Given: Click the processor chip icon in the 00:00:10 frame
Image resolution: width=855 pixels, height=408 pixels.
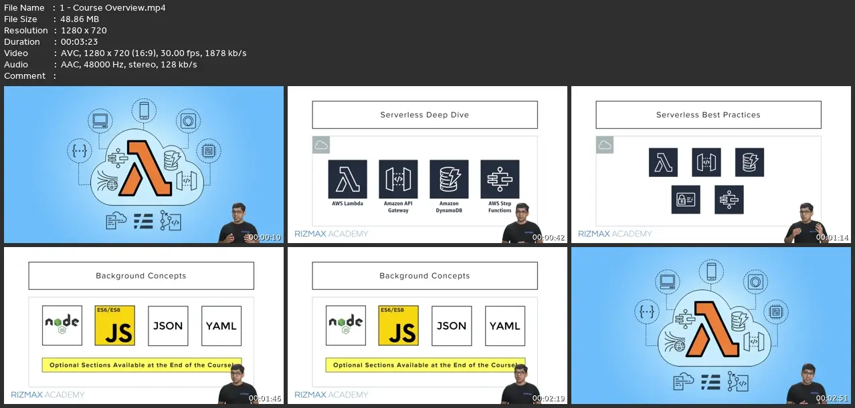Looking at the screenshot, I should (x=209, y=152).
